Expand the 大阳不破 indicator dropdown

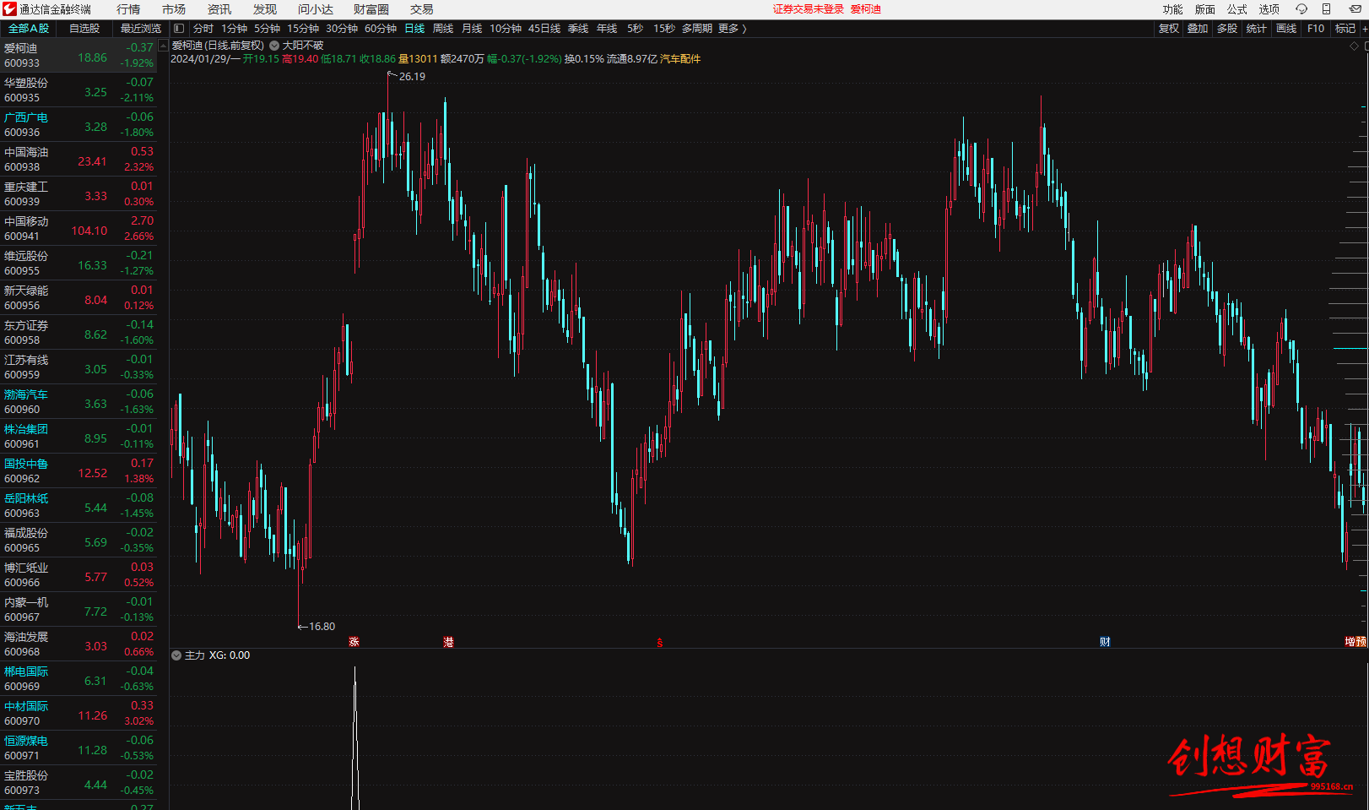[x=274, y=46]
